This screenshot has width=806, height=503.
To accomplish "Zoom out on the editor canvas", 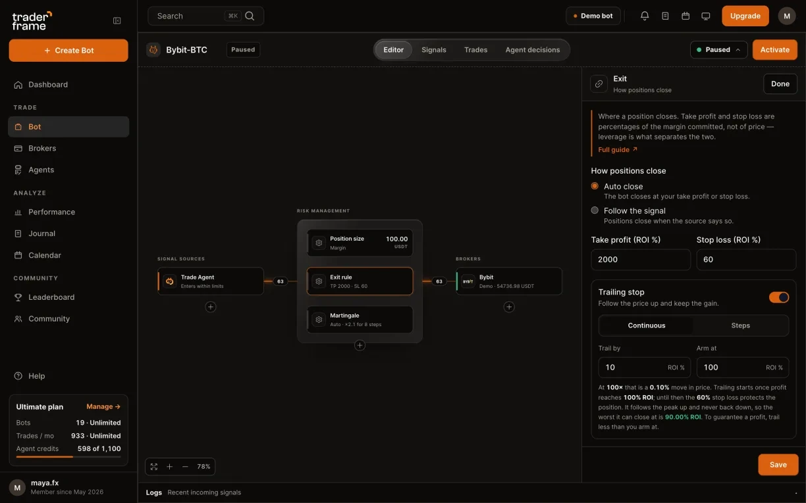I will (185, 467).
